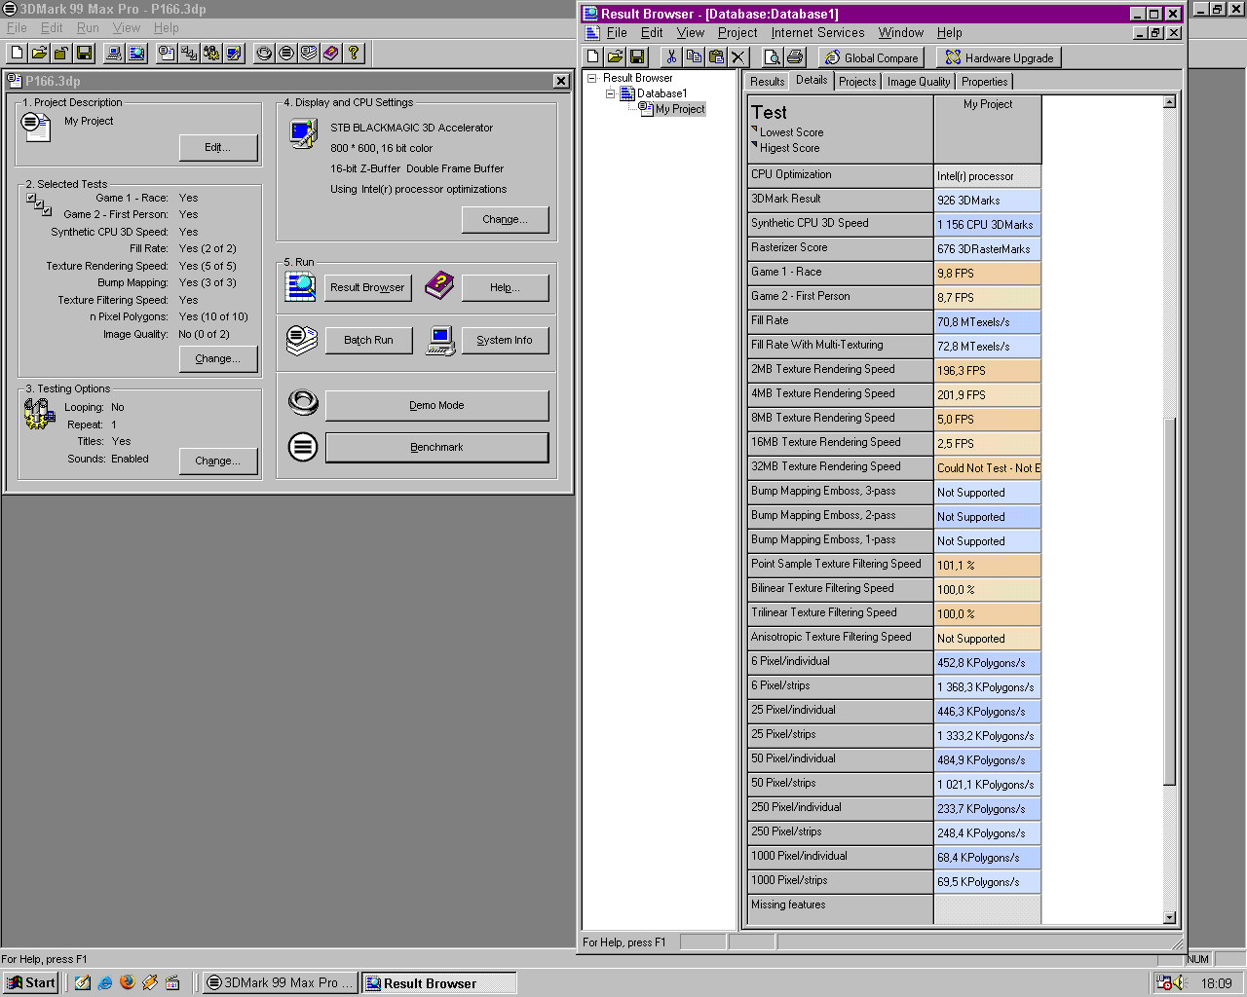The width and height of the screenshot is (1247, 997).
Task: Click Print icon in Result Browser toolbar
Action: coord(794,57)
